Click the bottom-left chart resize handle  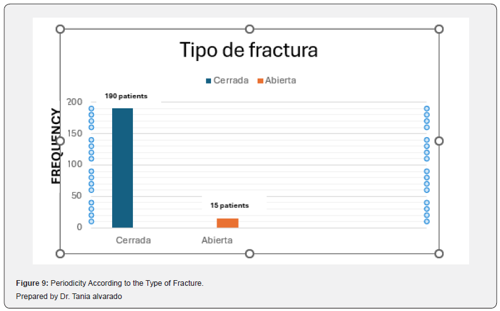pyautogui.click(x=60, y=254)
